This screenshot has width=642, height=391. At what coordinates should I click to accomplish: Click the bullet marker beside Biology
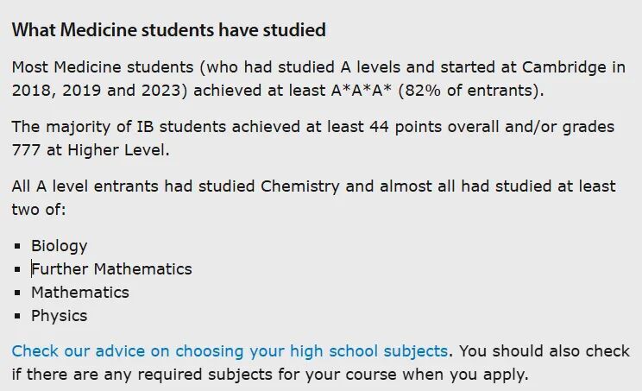[x=19, y=246]
